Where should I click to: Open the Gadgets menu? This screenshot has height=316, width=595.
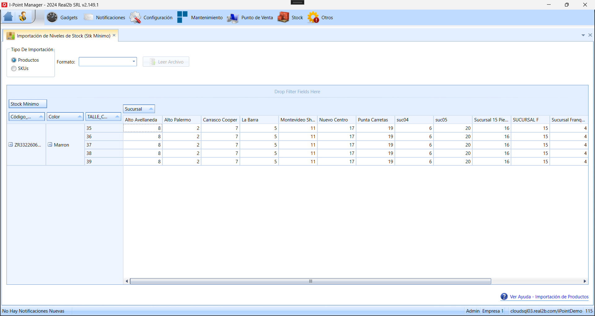pyautogui.click(x=69, y=18)
